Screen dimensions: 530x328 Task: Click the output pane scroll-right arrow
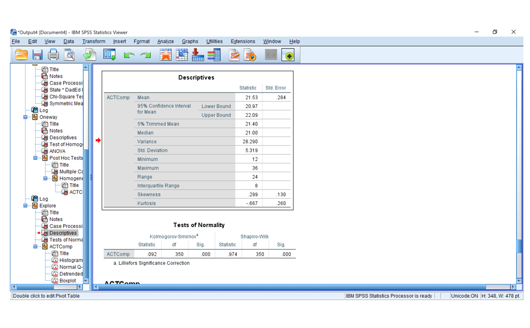(513, 287)
